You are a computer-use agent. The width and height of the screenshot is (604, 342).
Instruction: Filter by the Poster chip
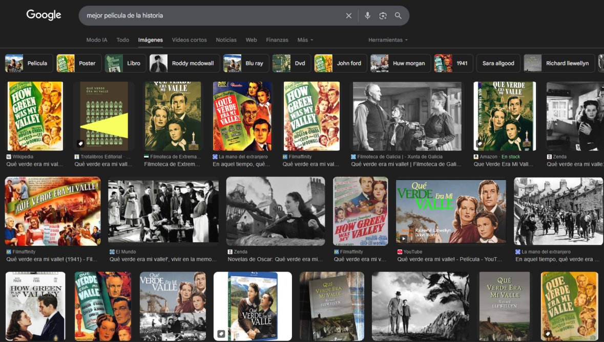point(79,63)
